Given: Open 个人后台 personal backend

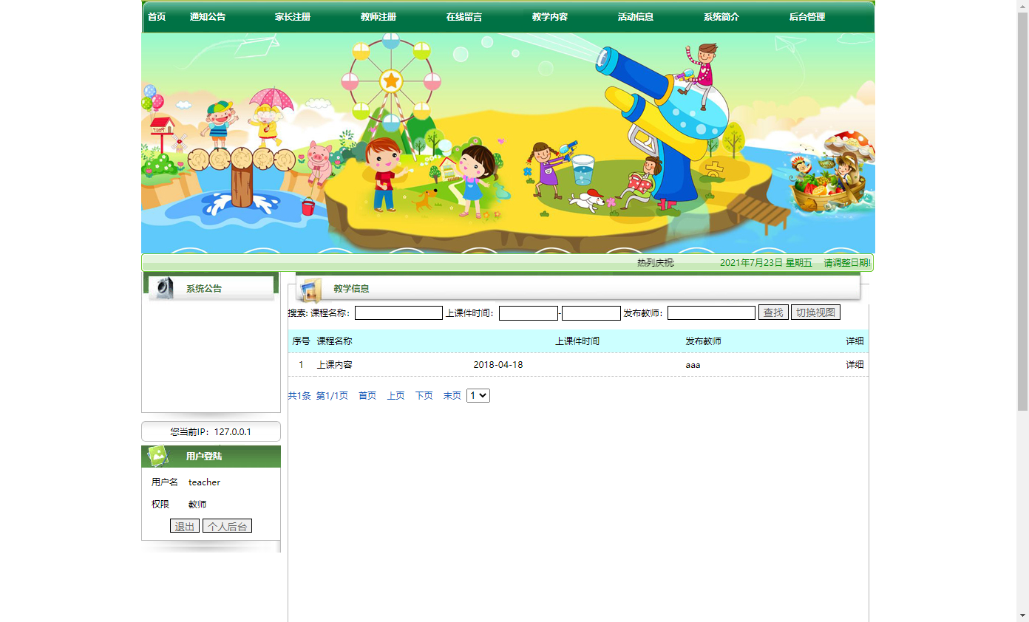Looking at the screenshot, I should pyautogui.click(x=227, y=525).
